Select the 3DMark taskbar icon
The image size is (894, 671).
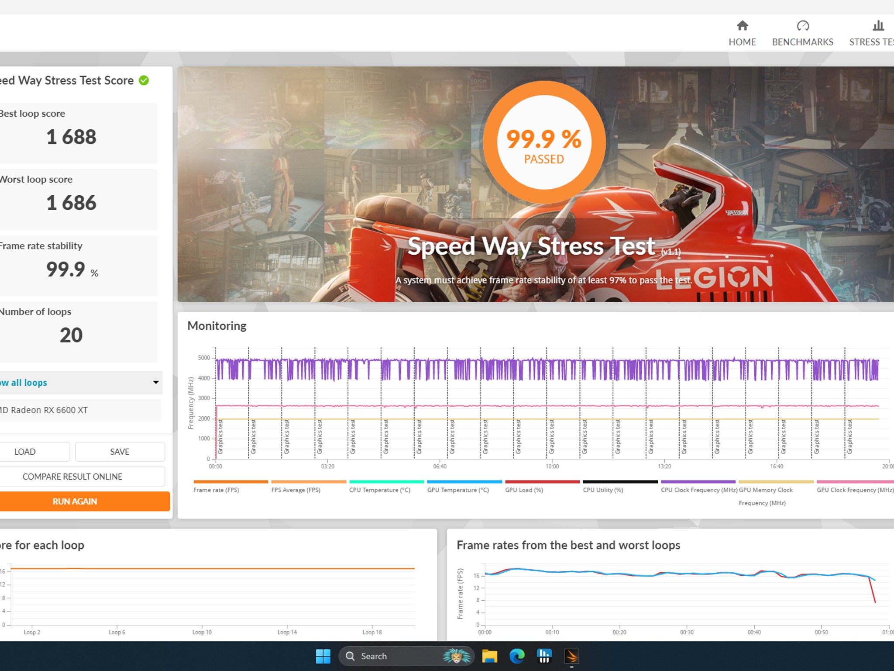click(571, 656)
